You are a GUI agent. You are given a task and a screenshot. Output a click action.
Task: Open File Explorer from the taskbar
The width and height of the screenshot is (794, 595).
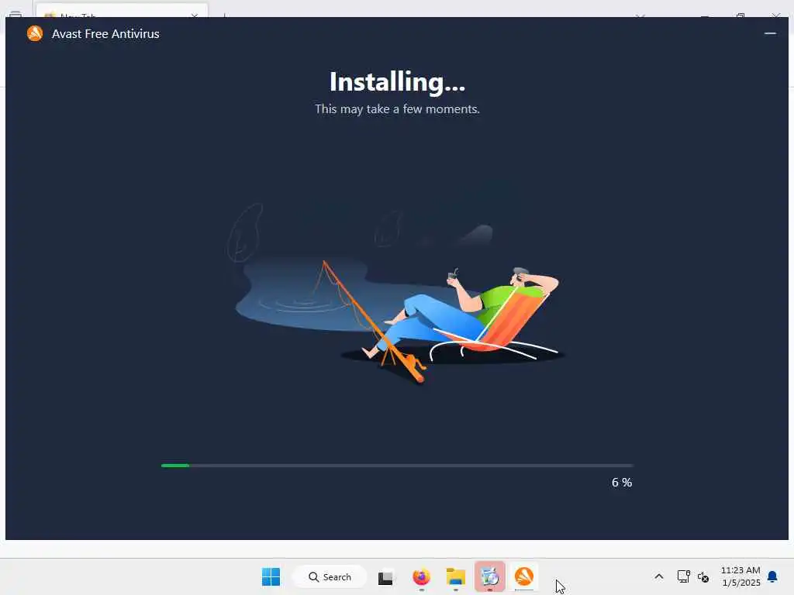pyautogui.click(x=456, y=576)
